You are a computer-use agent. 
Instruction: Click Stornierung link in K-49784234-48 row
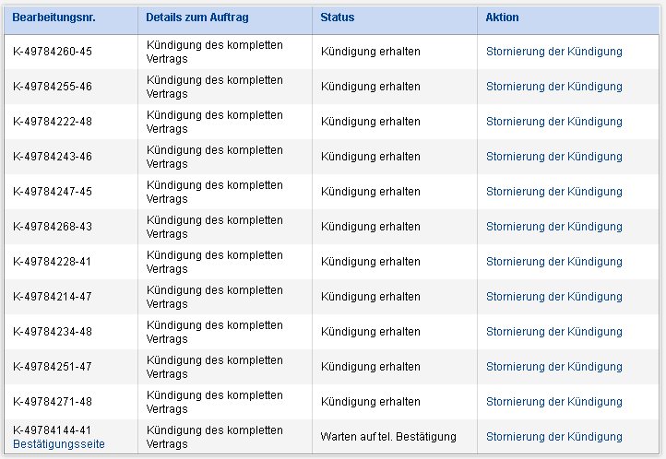553,331
